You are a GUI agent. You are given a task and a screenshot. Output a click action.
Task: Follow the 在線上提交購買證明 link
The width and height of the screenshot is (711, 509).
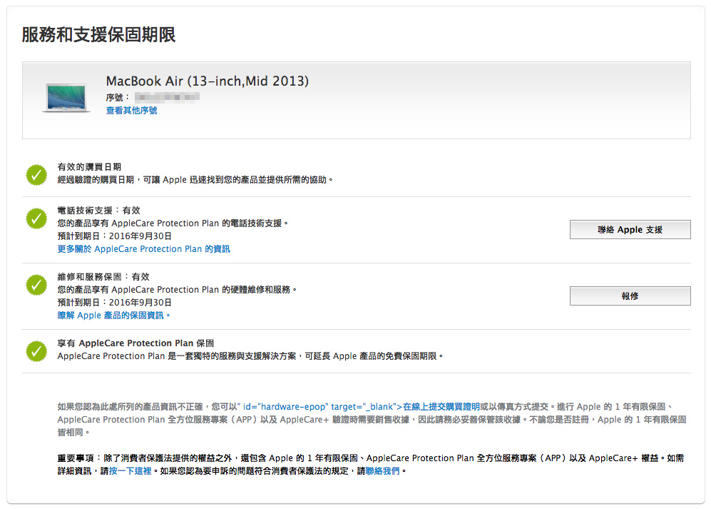[x=441, y=406]
